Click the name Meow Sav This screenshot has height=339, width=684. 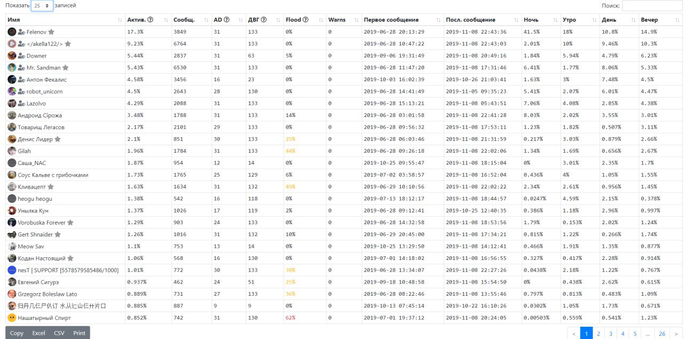[x=32, y=246]
